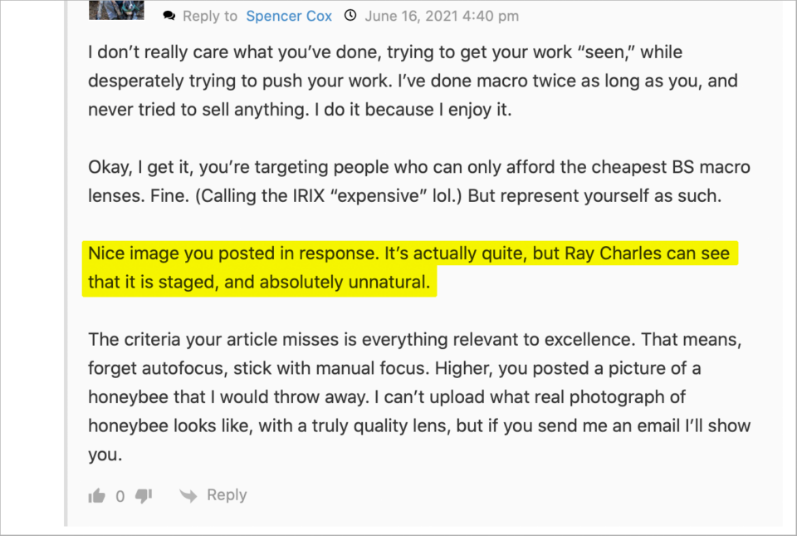Click the June 16, 2021 4:40 pm timestamp

pos(442,16)
